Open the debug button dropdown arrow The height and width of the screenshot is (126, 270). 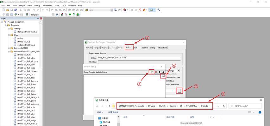[x=128, y=10]
